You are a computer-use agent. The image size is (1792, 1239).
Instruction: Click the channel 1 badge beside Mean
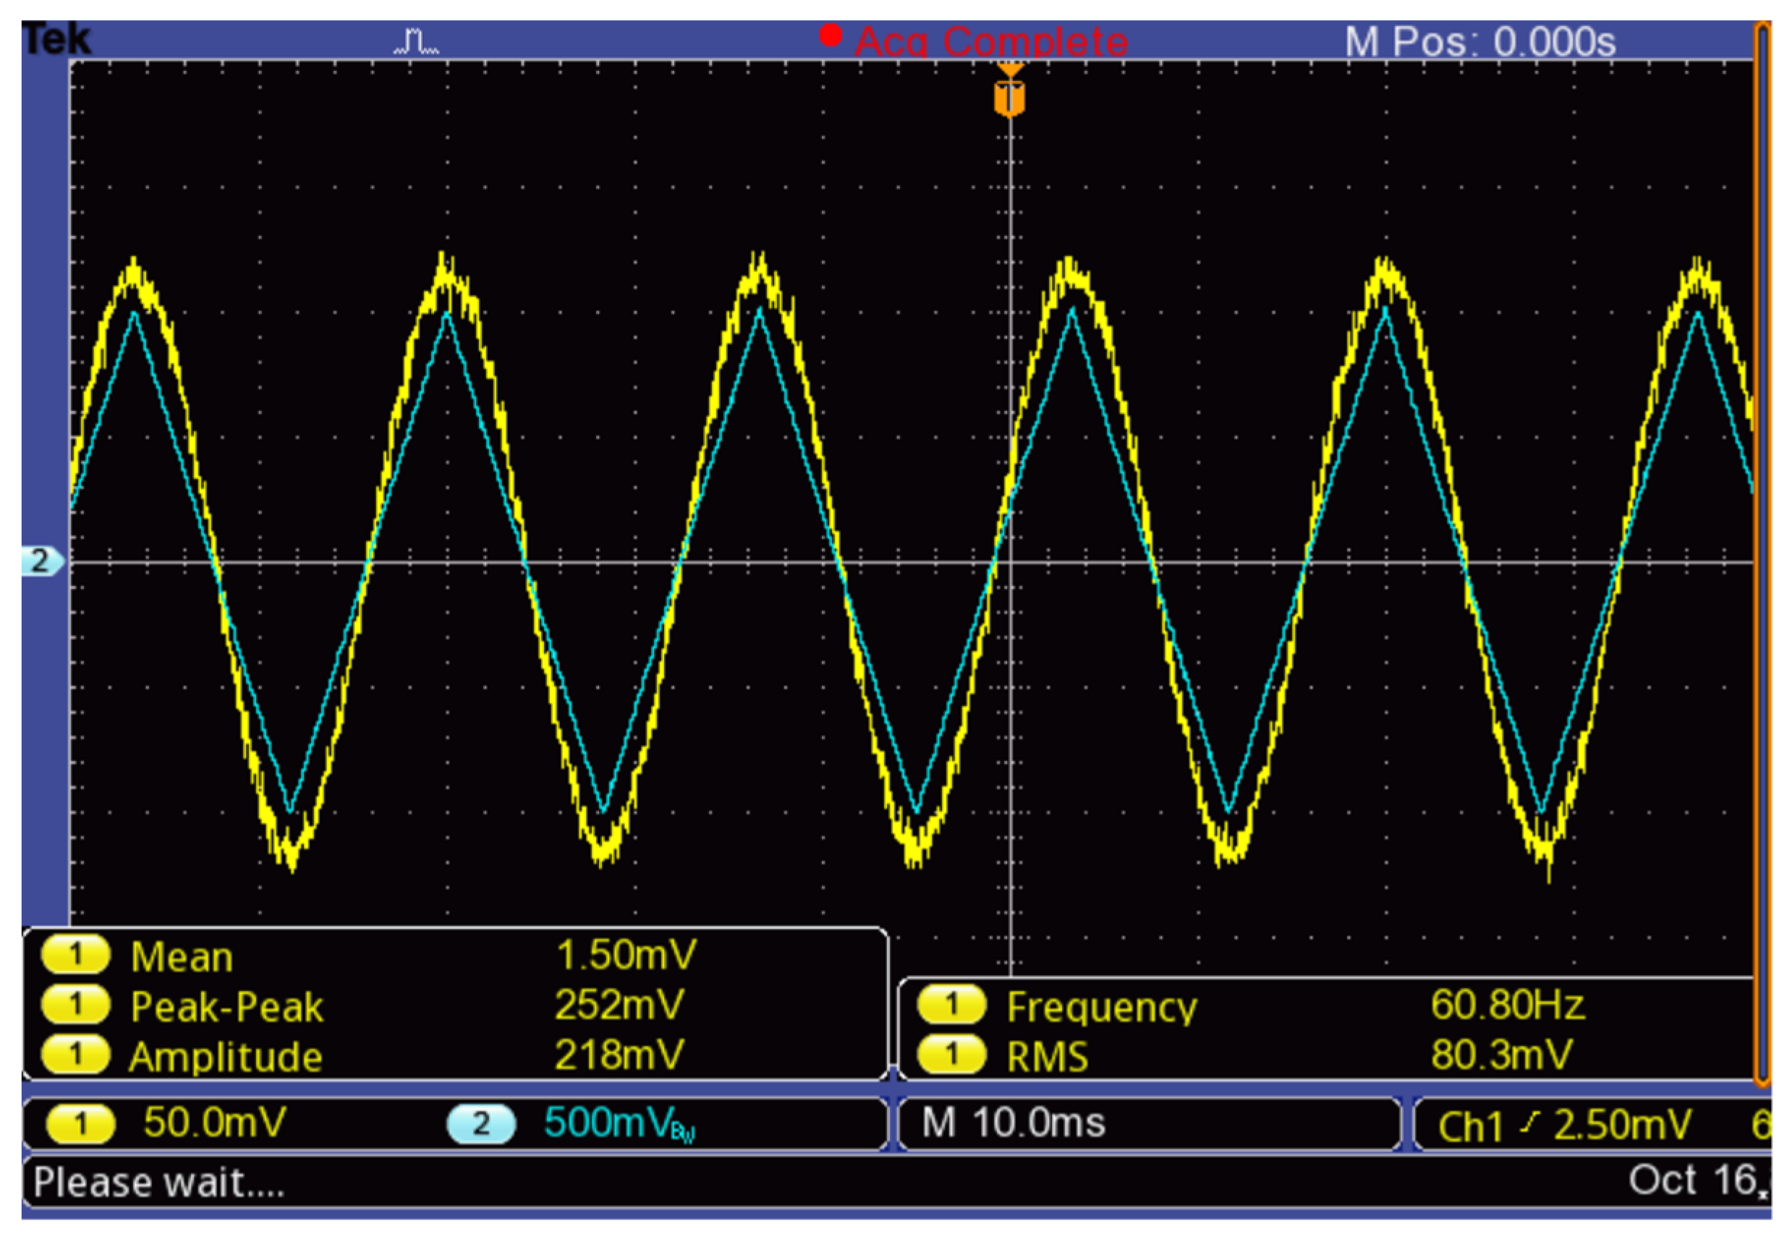point(75,955)
